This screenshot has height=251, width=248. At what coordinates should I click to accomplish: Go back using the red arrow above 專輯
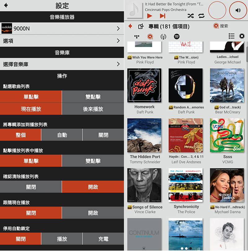pyautogui.click(x=129, y=26)
